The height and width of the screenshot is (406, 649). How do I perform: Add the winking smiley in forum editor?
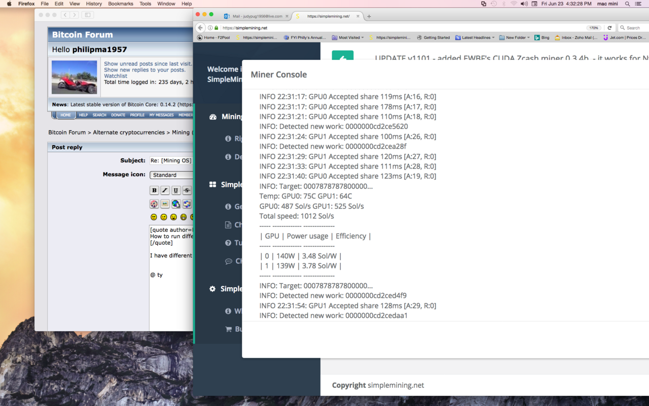point(164,217)
